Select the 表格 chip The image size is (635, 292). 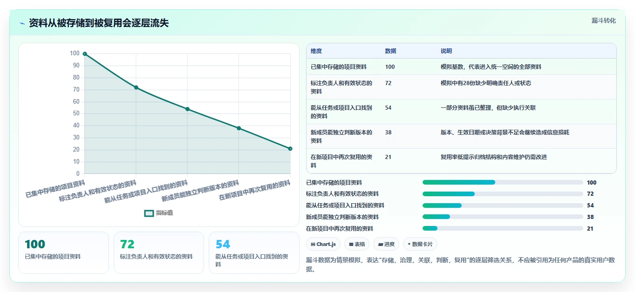click(357, 244)
